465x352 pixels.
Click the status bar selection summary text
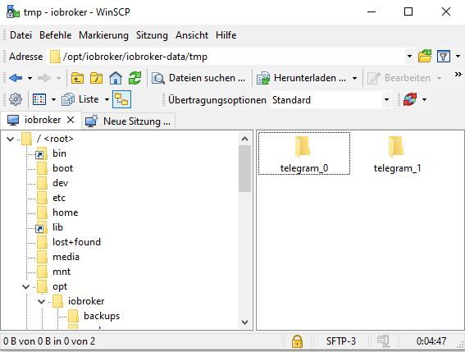(49, 341)
